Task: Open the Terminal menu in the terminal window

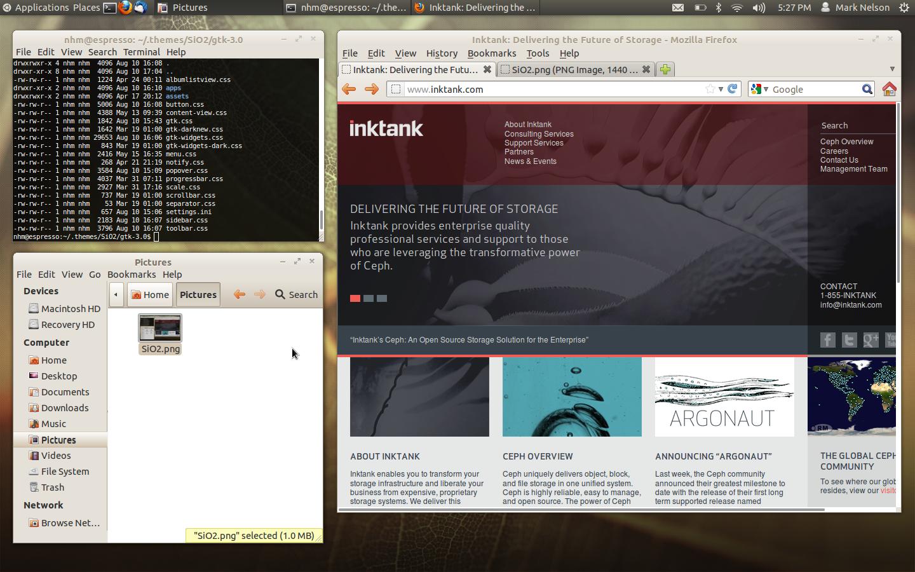Action: coord(141,52)
